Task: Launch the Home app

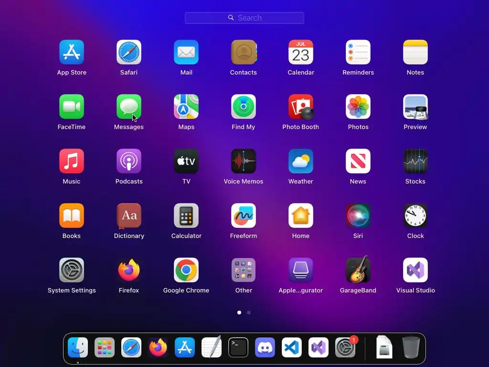Action: (x=301, y=216)
